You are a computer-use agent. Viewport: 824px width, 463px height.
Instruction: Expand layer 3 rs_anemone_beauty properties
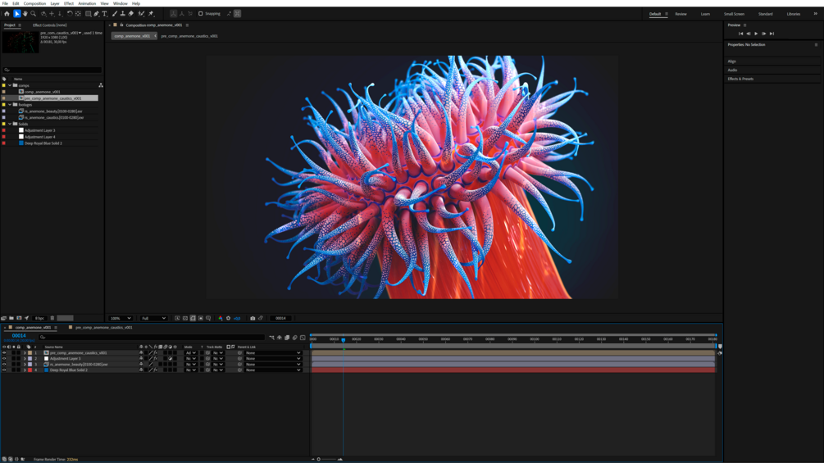[x=25, y=365]
